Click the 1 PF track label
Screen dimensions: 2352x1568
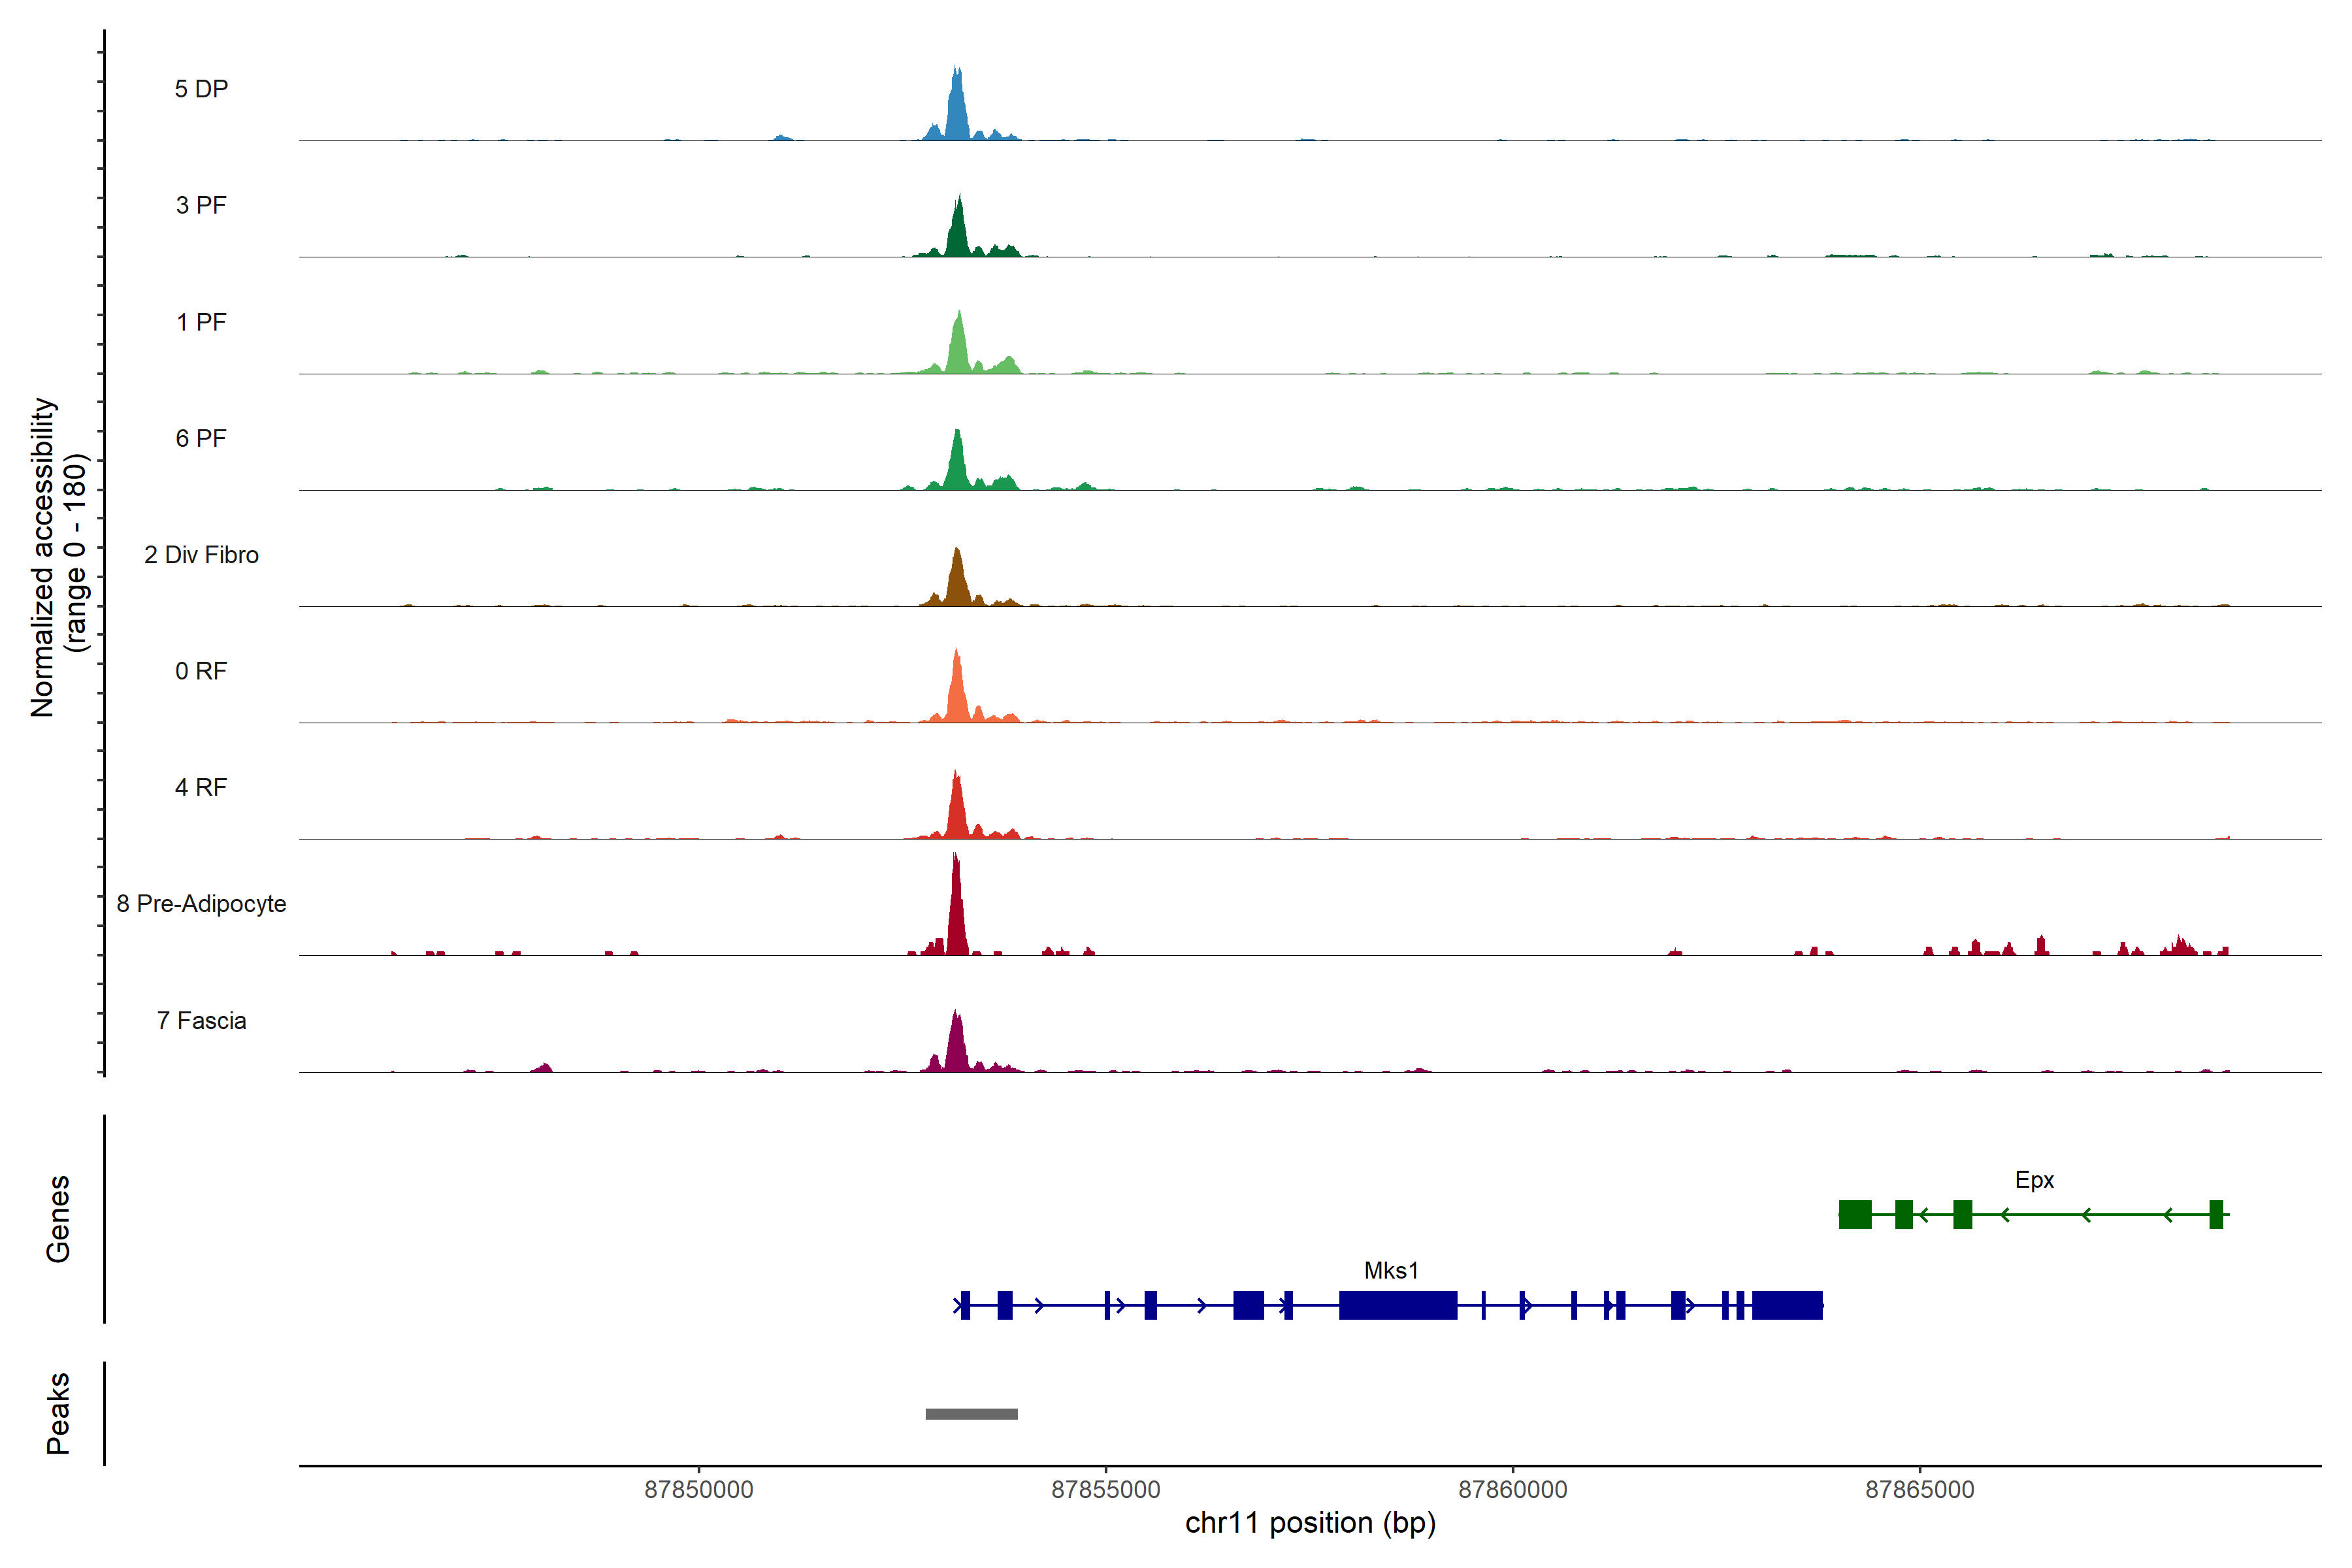point(201,322)
